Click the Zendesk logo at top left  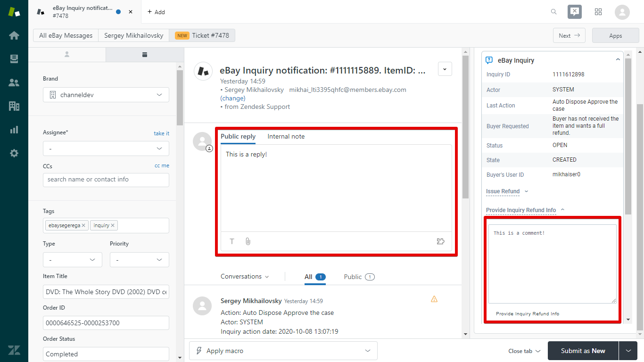coord(14,12)
